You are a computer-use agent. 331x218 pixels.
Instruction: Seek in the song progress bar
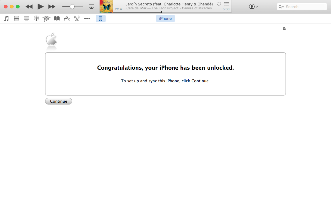172,12
